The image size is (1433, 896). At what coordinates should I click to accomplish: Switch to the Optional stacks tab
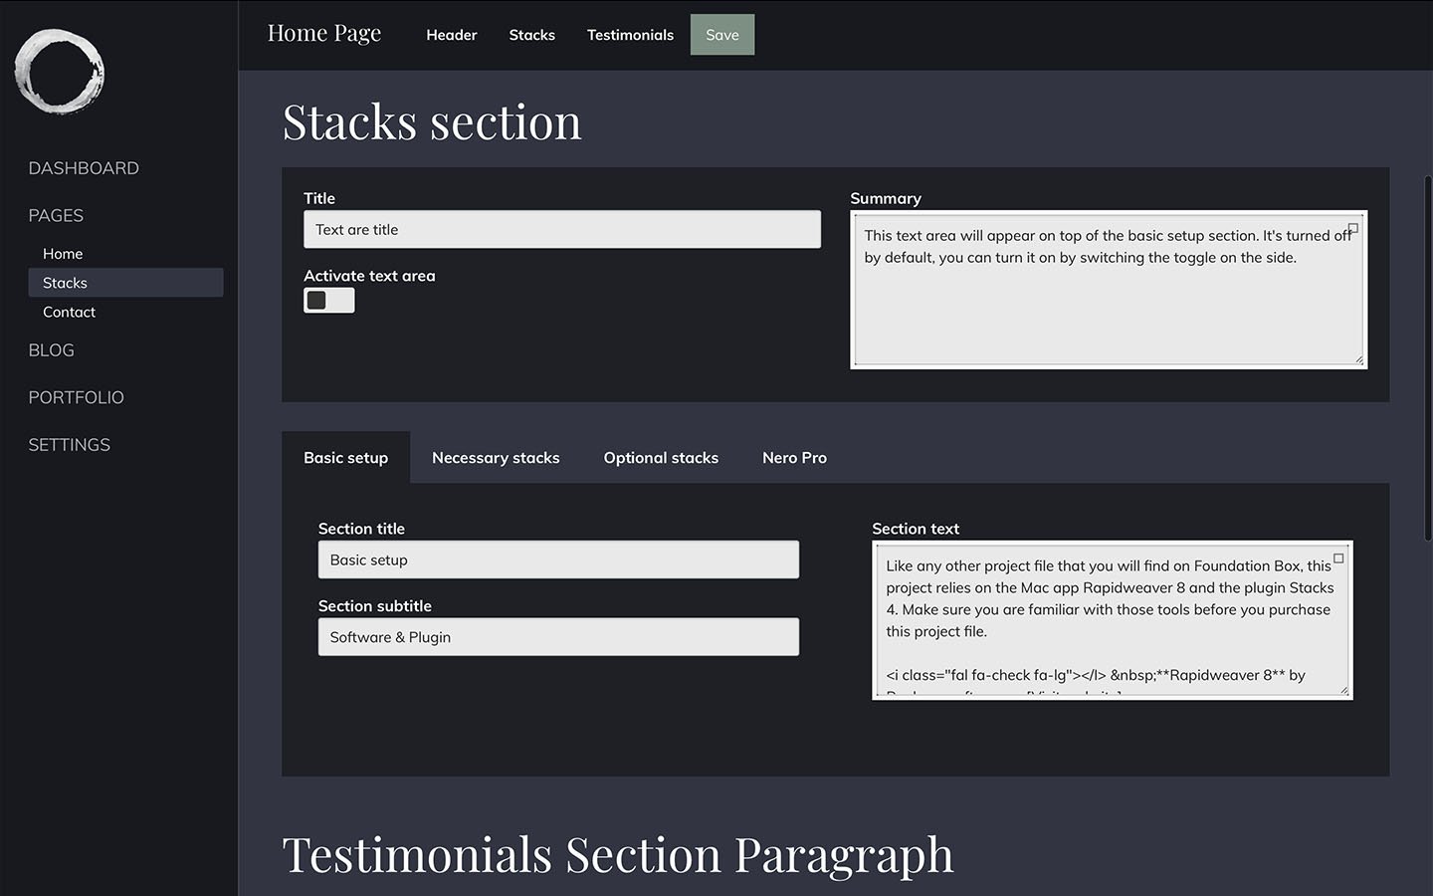(661, 458)
